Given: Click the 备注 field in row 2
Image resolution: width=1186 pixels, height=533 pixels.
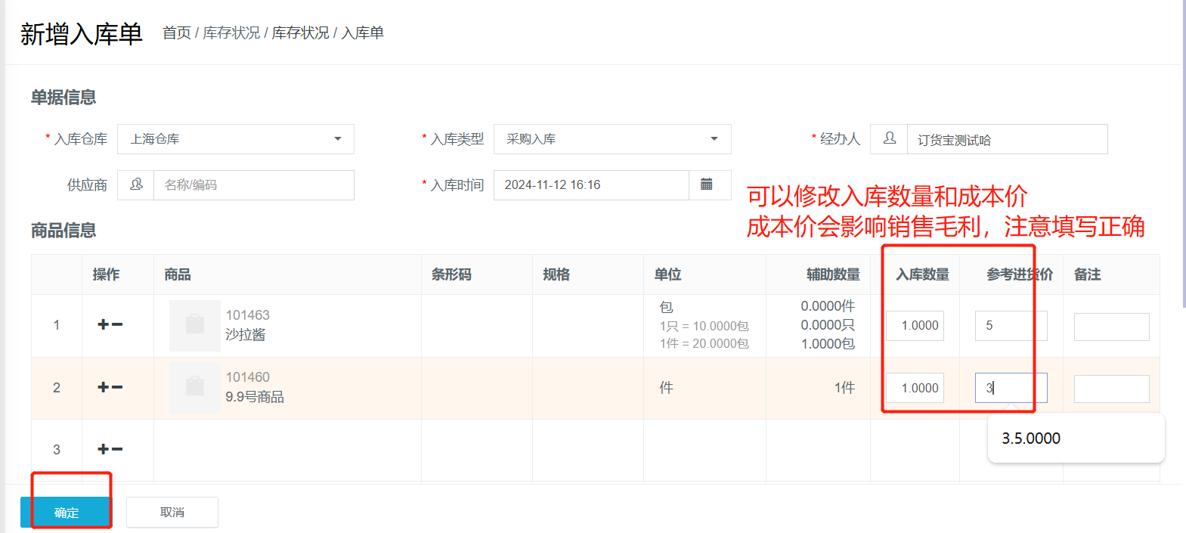Looking at the screenshot, I should (1111, 389).
